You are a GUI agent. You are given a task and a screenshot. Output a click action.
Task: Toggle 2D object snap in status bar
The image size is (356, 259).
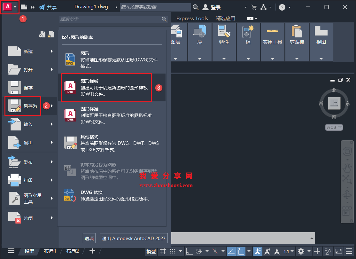pos(241,251)
